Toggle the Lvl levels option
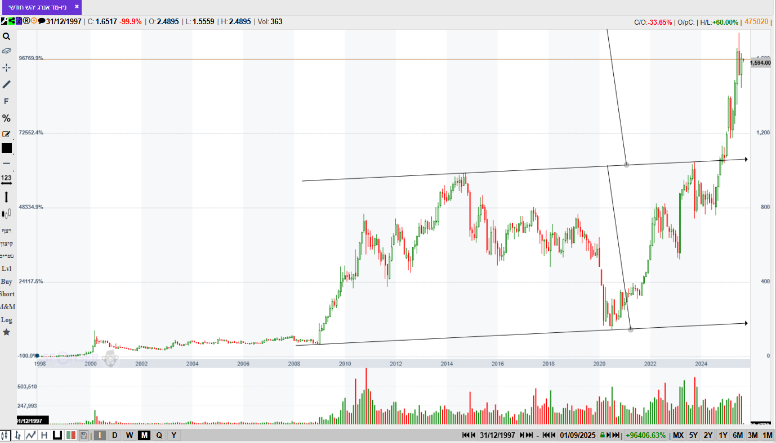Image resolution: width=776 pixels, height=443 pixels. pos(7,268)
